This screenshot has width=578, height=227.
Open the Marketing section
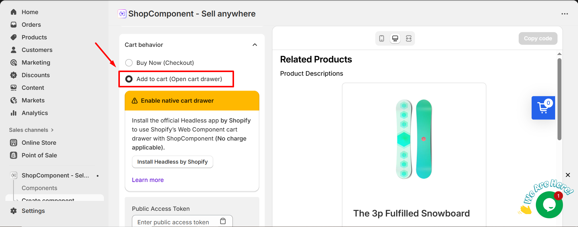[x=36, y=62]
